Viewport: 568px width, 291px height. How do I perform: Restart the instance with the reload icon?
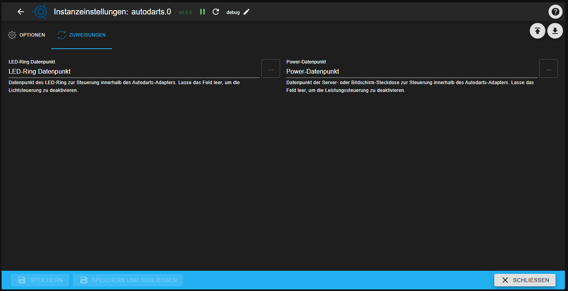click(x=216, y=12)
